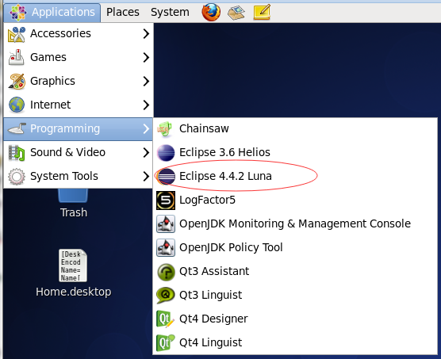This screenshot has height=359, width=441.
Task: Click the Accessories scissors icon
Action: (17, 34)
